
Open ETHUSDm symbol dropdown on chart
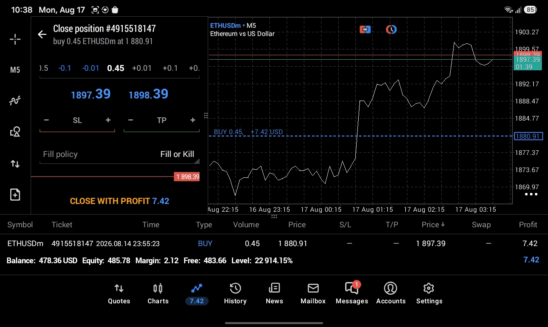click(x=227, y=25)
